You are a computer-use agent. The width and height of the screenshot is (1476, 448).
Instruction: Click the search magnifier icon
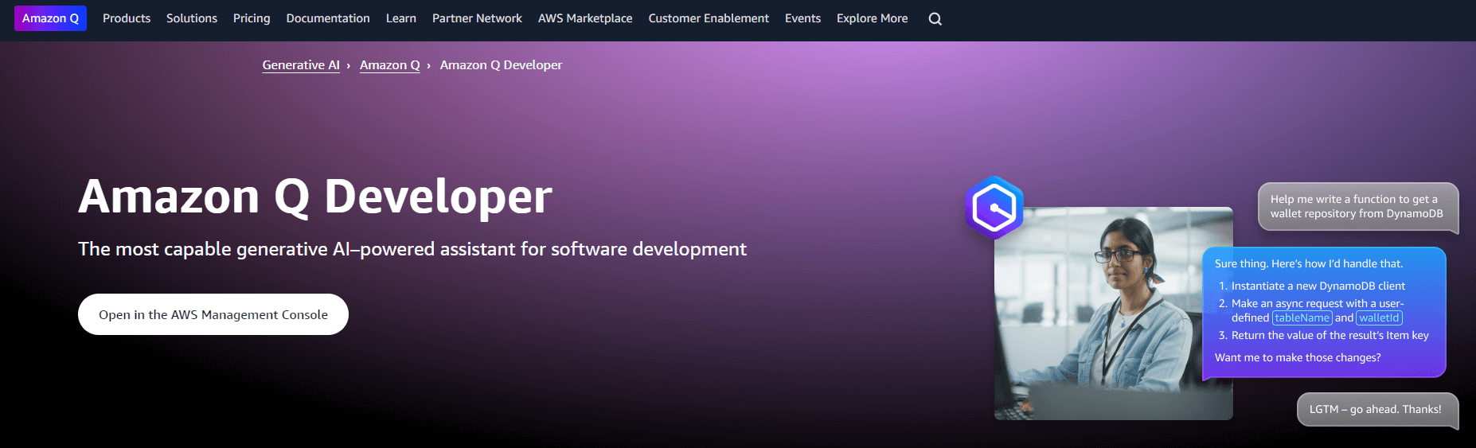935,19
